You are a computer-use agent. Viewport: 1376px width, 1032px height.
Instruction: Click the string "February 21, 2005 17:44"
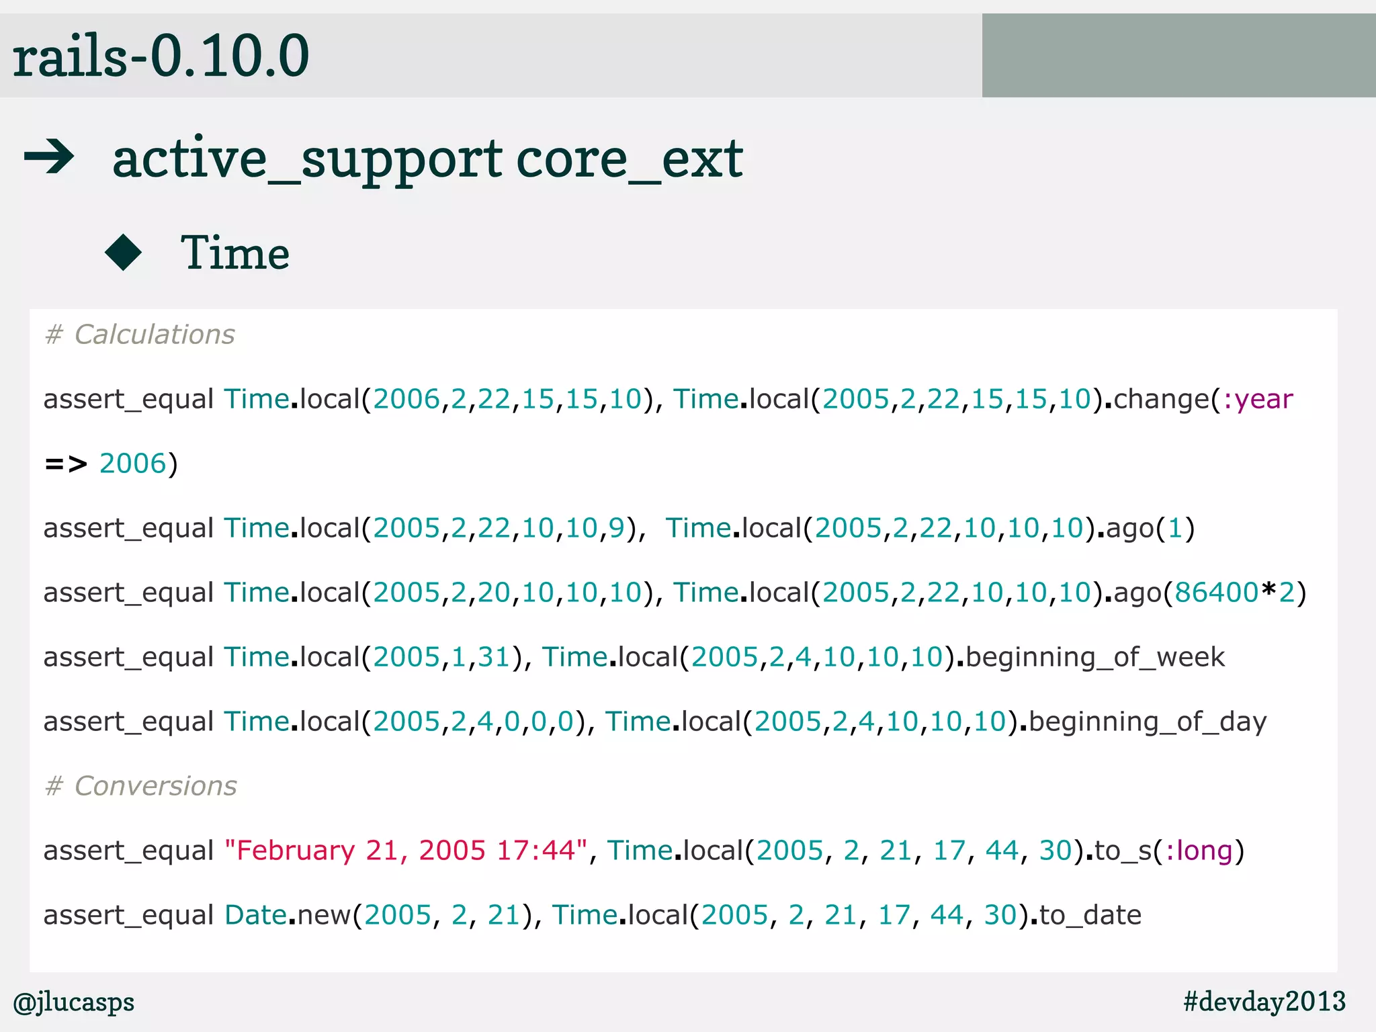pyautogui.click(x=406, y=851)
